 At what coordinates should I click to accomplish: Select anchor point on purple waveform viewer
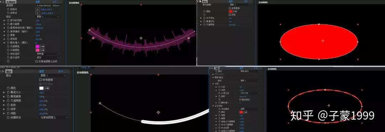141,38
